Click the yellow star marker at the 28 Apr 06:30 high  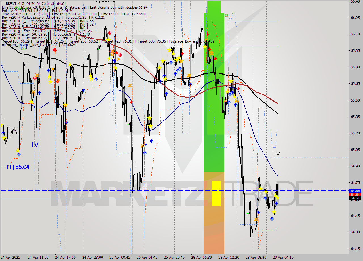click(205, 47)
